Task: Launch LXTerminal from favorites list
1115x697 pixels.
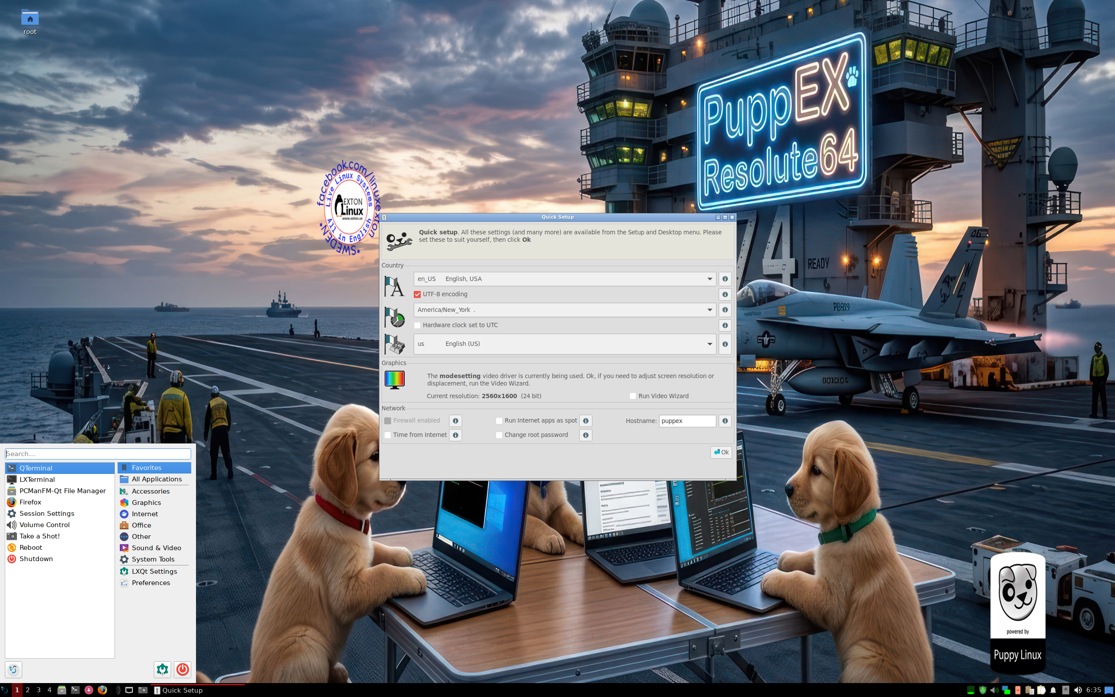Action: pos(60,480)
